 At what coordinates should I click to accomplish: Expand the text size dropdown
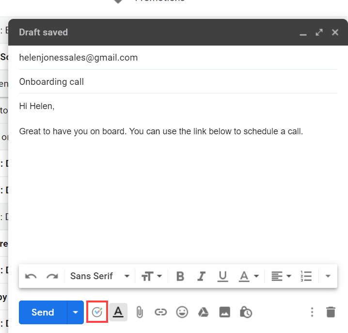click(x=151, y=276)
